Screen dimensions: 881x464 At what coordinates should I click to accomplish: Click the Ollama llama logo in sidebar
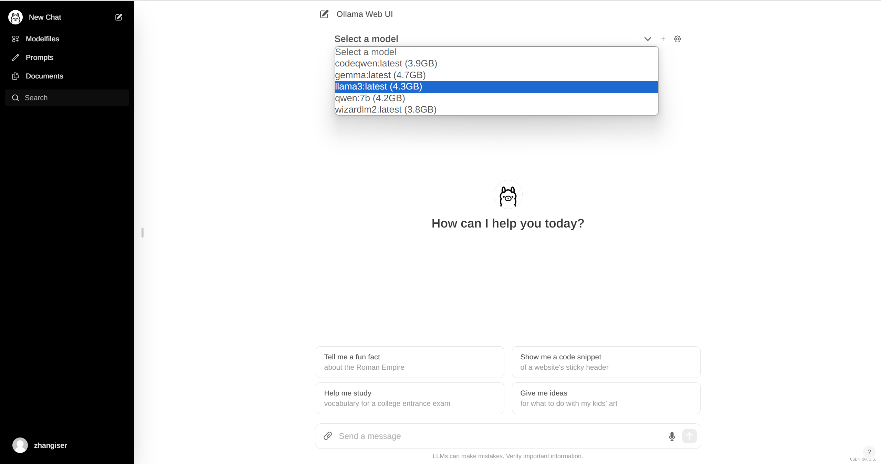click(15, 17)
